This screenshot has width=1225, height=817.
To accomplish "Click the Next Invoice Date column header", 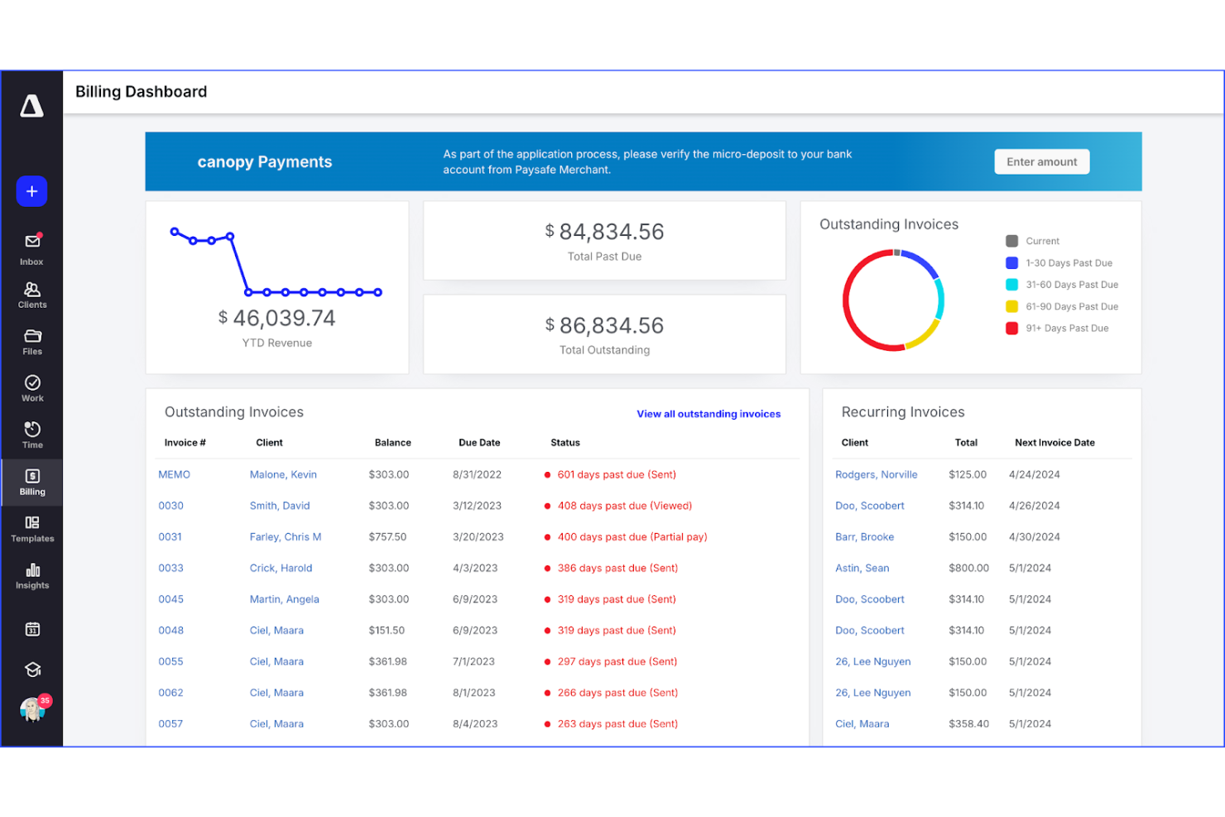I will (x=1054, y=443).
